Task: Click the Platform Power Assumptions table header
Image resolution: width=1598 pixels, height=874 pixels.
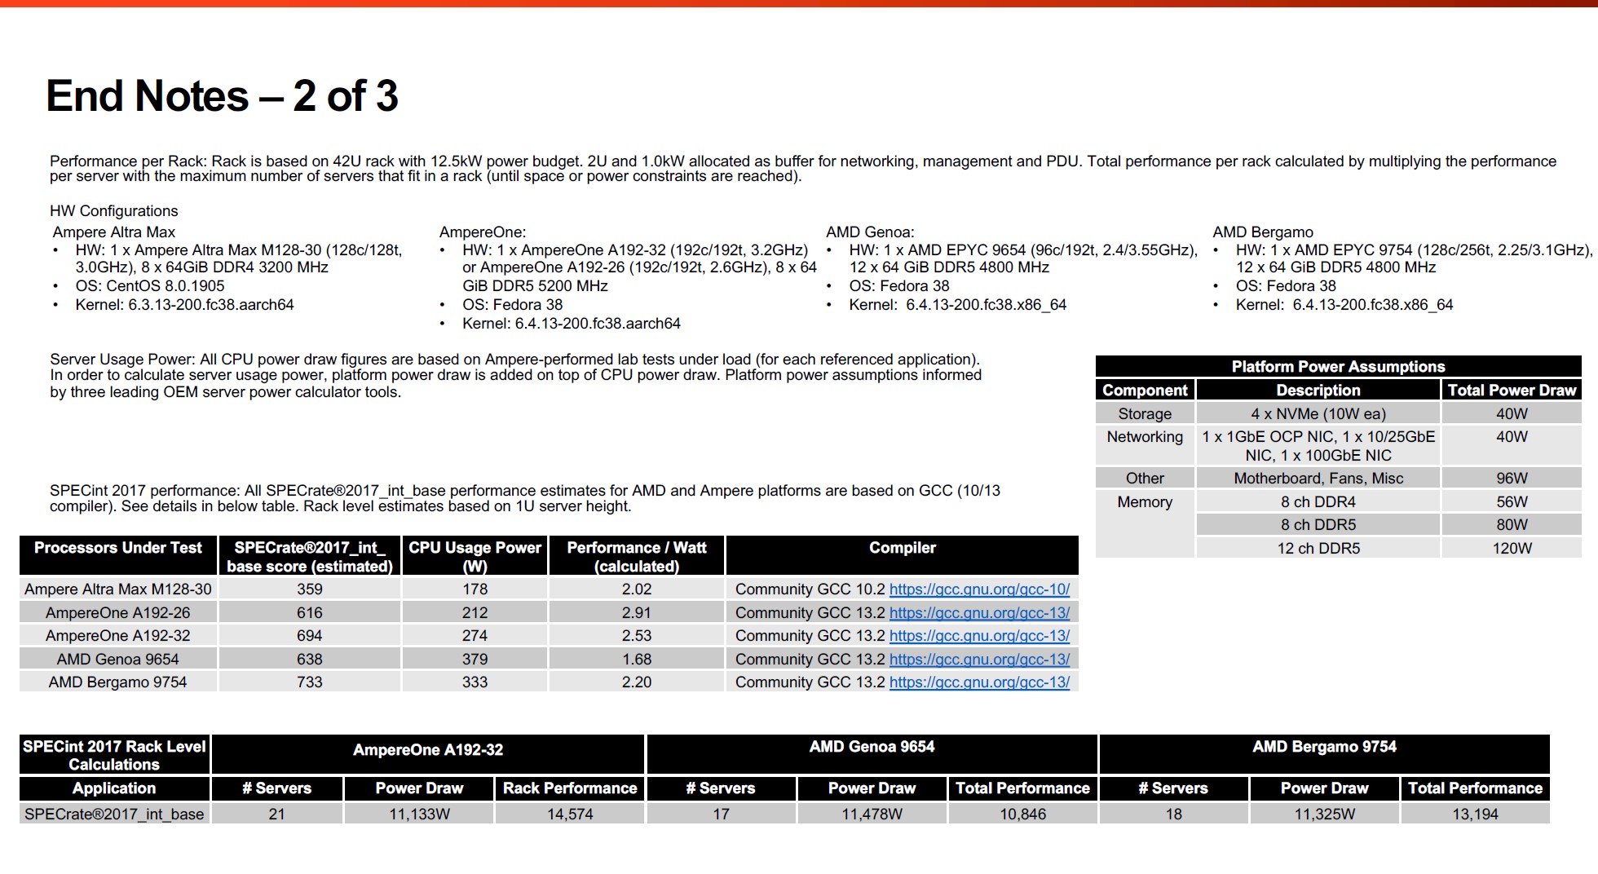Action: point(1338,366)
